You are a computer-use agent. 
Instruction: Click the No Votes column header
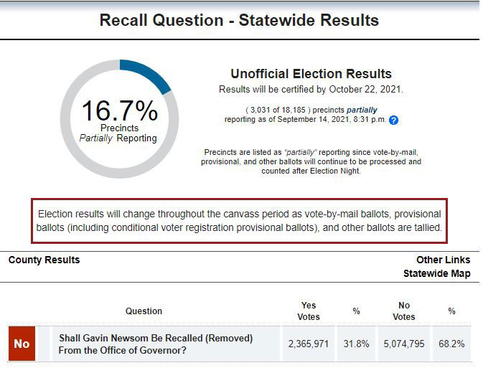pos(404,311)
